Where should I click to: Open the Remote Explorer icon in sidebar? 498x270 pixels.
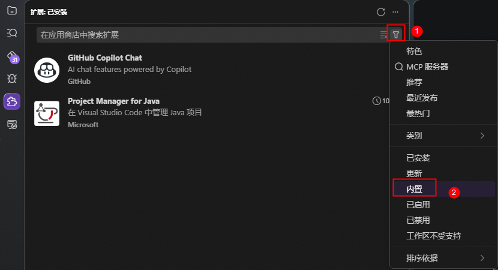click(12, 125)
